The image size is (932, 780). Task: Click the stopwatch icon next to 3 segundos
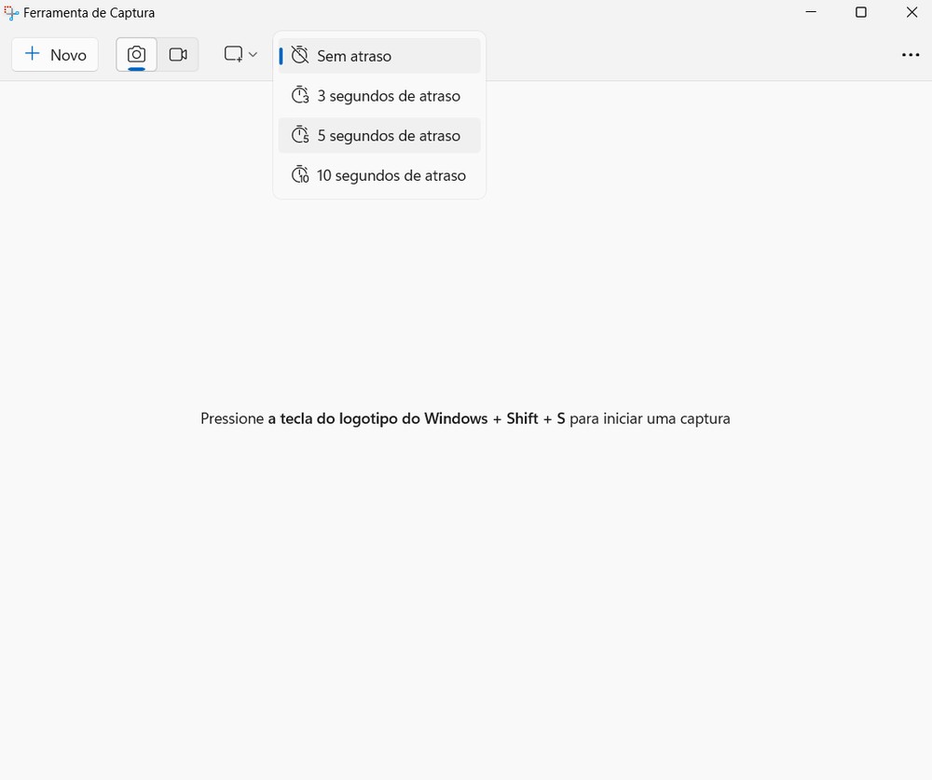pyautogui.click(x=299, y=95)
